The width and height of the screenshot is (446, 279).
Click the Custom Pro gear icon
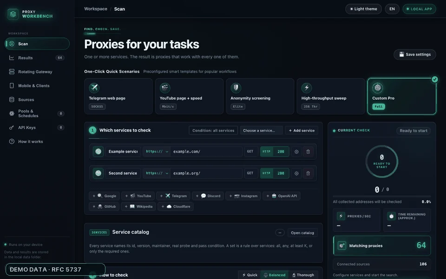tap(377, 88)
